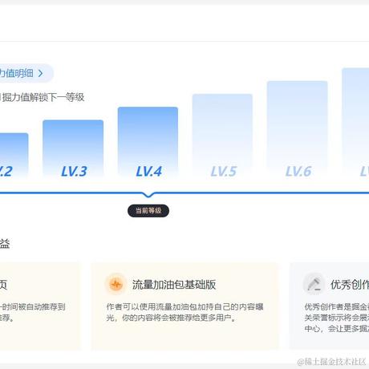Click the 掘力值解锁下一等级 text

43,97
